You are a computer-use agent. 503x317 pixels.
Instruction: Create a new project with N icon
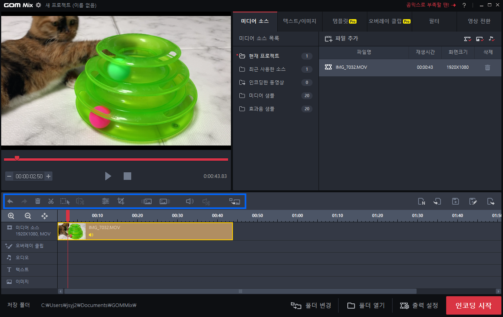(421, 201)
